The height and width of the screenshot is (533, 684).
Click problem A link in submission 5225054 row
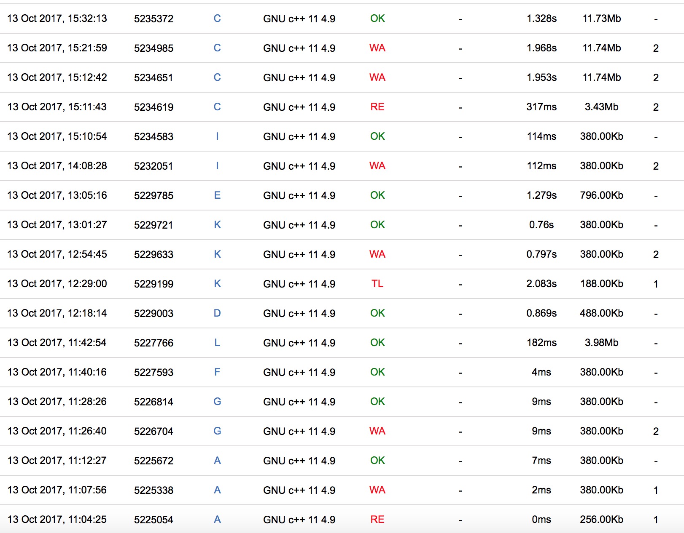pyautogui.click(x=217, y=520)
